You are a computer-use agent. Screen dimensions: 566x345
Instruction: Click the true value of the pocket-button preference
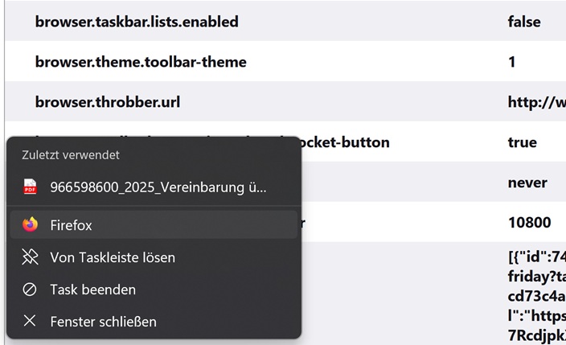522,142
